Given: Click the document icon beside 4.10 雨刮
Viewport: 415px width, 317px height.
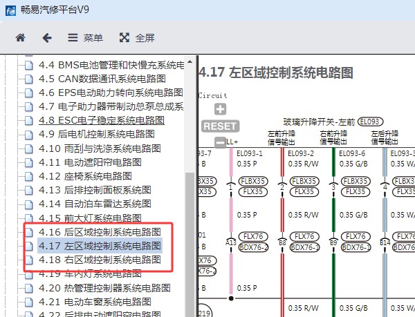Looking at the screenshot, I should 29,148.
